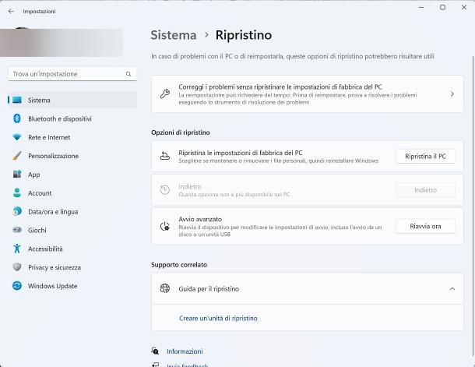Open Creare un'unità di ripristino link
Image resolution: width=475 pixels, height=367 pixels.
218,318
